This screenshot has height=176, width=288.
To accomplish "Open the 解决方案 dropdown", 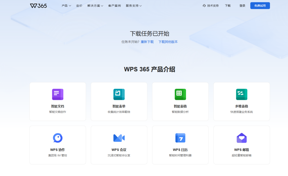I will click(94, 5).
